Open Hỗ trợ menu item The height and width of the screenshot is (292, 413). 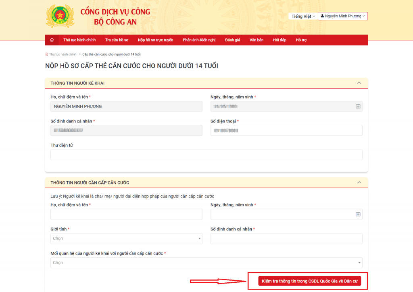[x=301, y=40]
